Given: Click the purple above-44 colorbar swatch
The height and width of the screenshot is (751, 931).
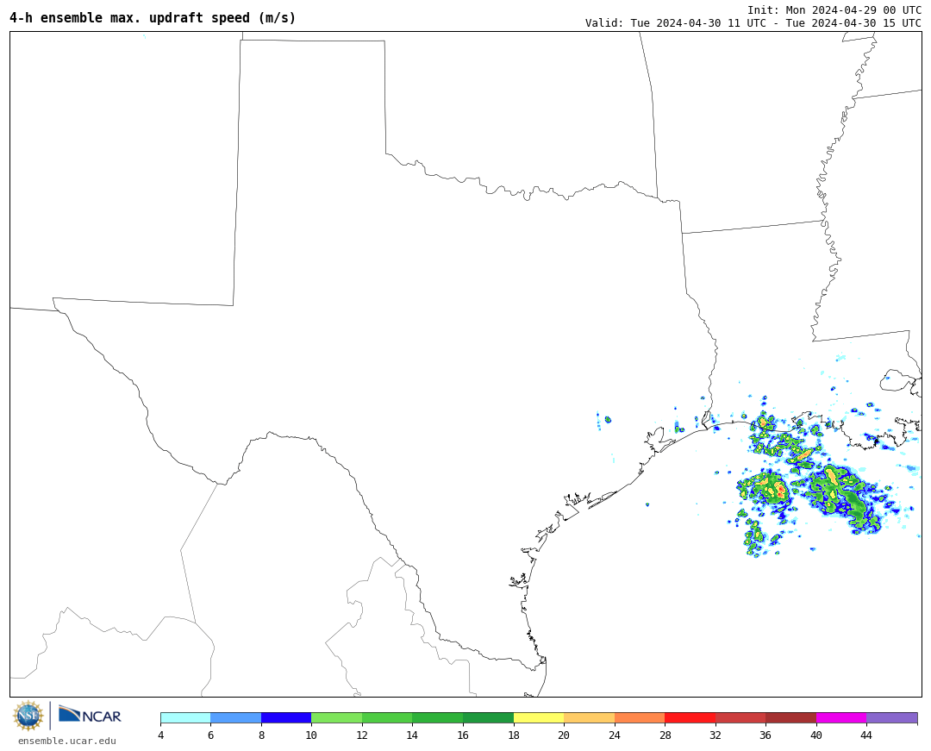Looking at the screenshot, I should (x=892, y=717).
